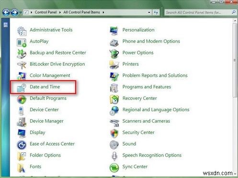Refresh the Control Panel view
The width and height of the screenshot is (238, 178).
[156, 12]
